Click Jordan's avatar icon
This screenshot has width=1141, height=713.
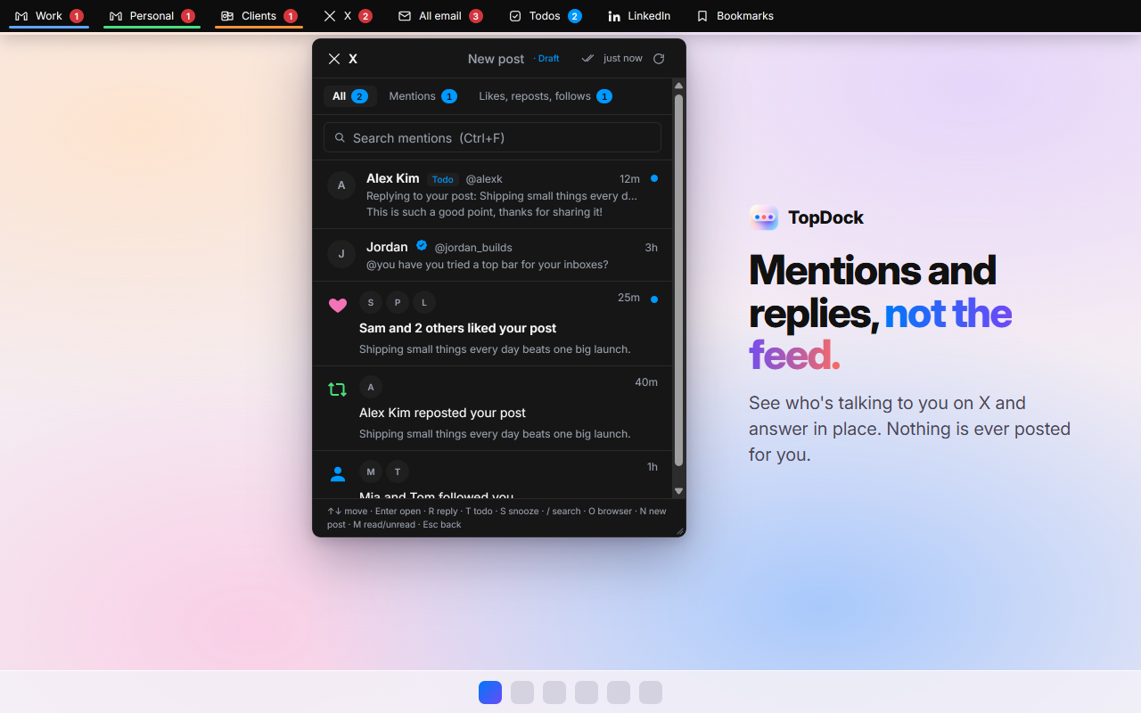[x=341, y=254]
